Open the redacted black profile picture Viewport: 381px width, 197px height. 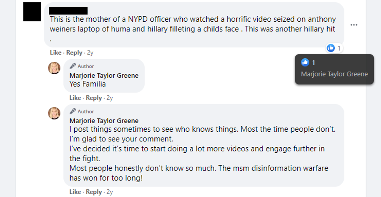pyautogui.click(x=32, y=12)
